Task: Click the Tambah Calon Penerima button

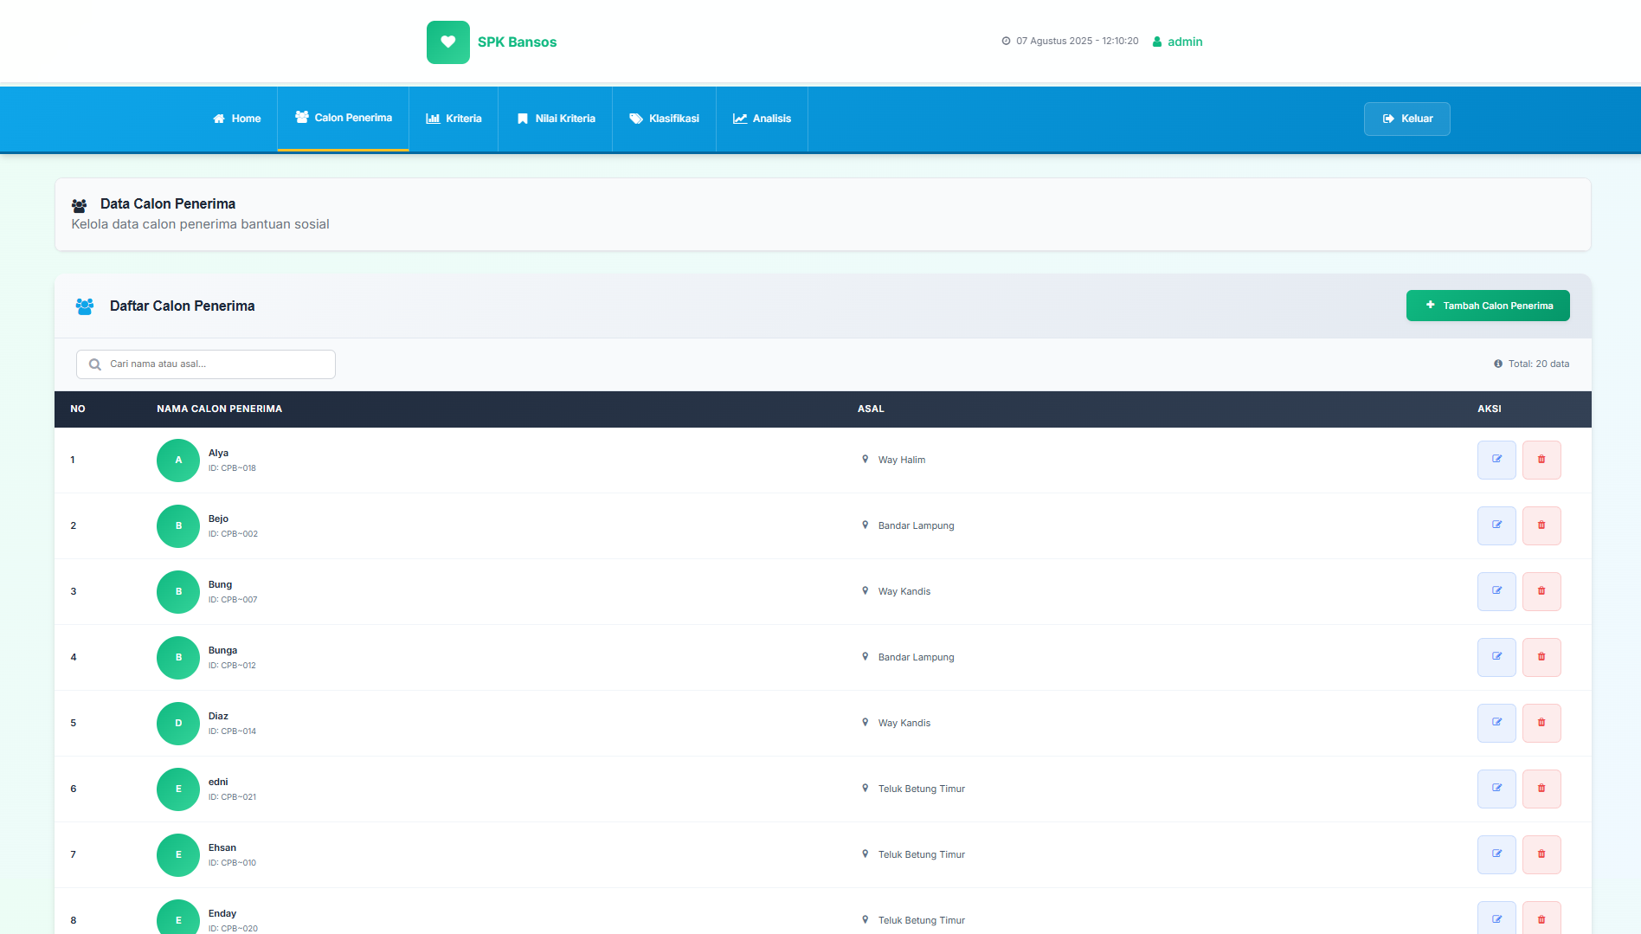Action: tap(1488, 306)
